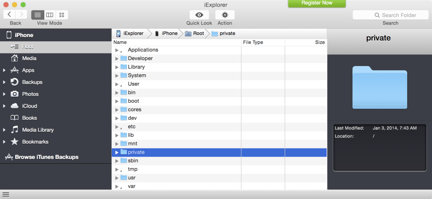Go back with the Back arrow button
432x199 pixels.
coord(9,15)
